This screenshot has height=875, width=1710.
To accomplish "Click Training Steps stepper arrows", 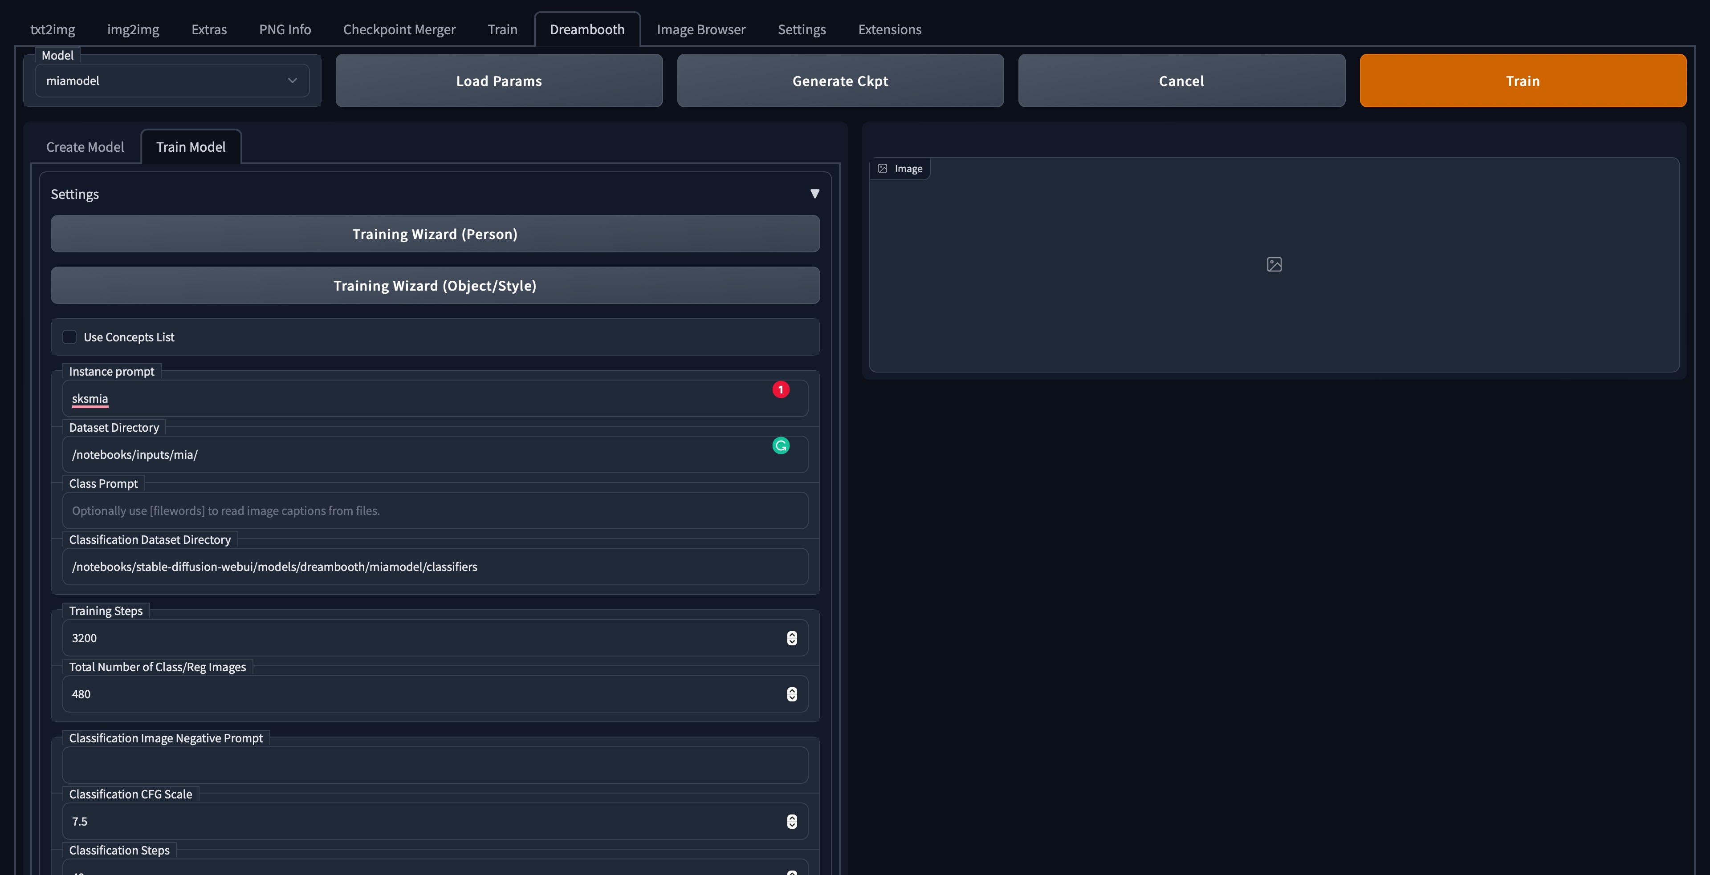I will [792, 637].
